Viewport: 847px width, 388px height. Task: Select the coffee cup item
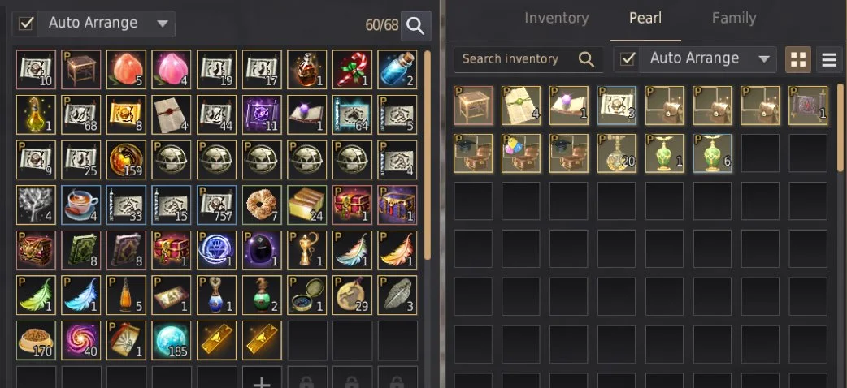(81, 205)
